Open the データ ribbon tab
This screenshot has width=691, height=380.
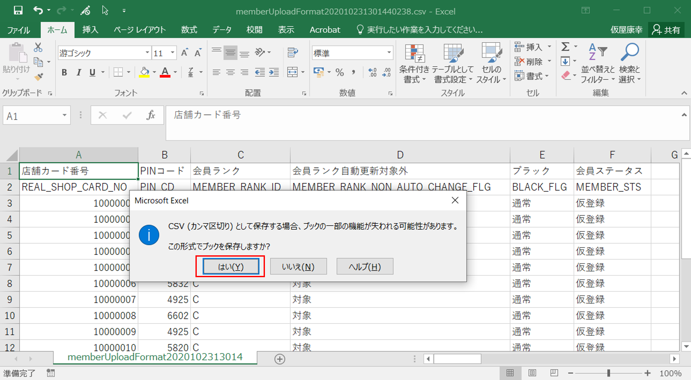tap(222, 30)
